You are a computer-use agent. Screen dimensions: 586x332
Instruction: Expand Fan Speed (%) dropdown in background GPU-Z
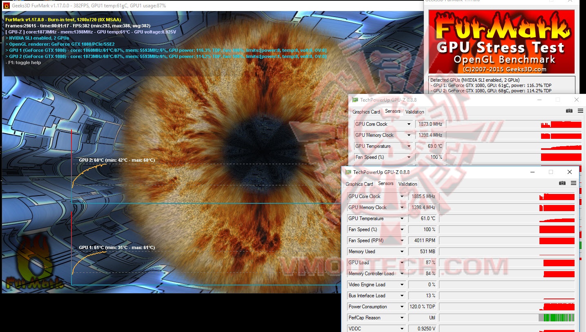click(x=409, y=157)
